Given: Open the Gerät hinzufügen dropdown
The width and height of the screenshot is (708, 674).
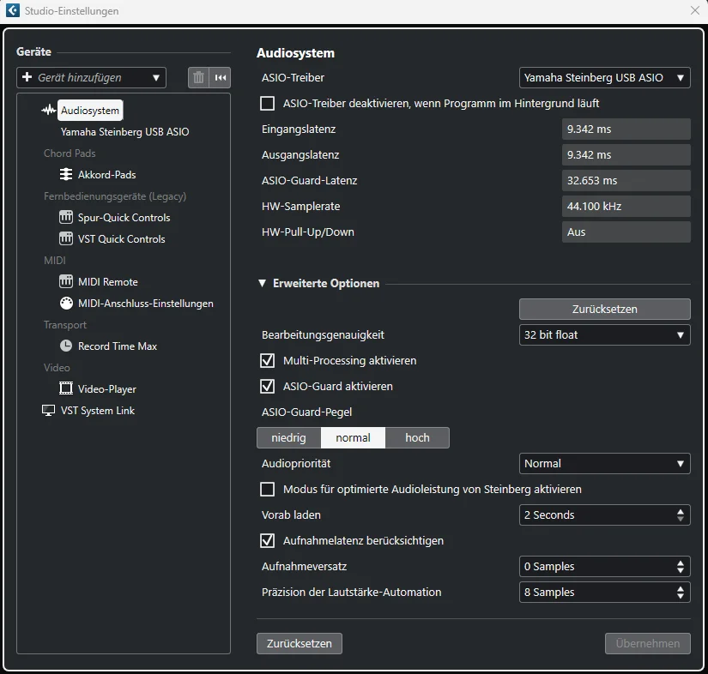Looking at the screenshot, I should coord(91,77).
